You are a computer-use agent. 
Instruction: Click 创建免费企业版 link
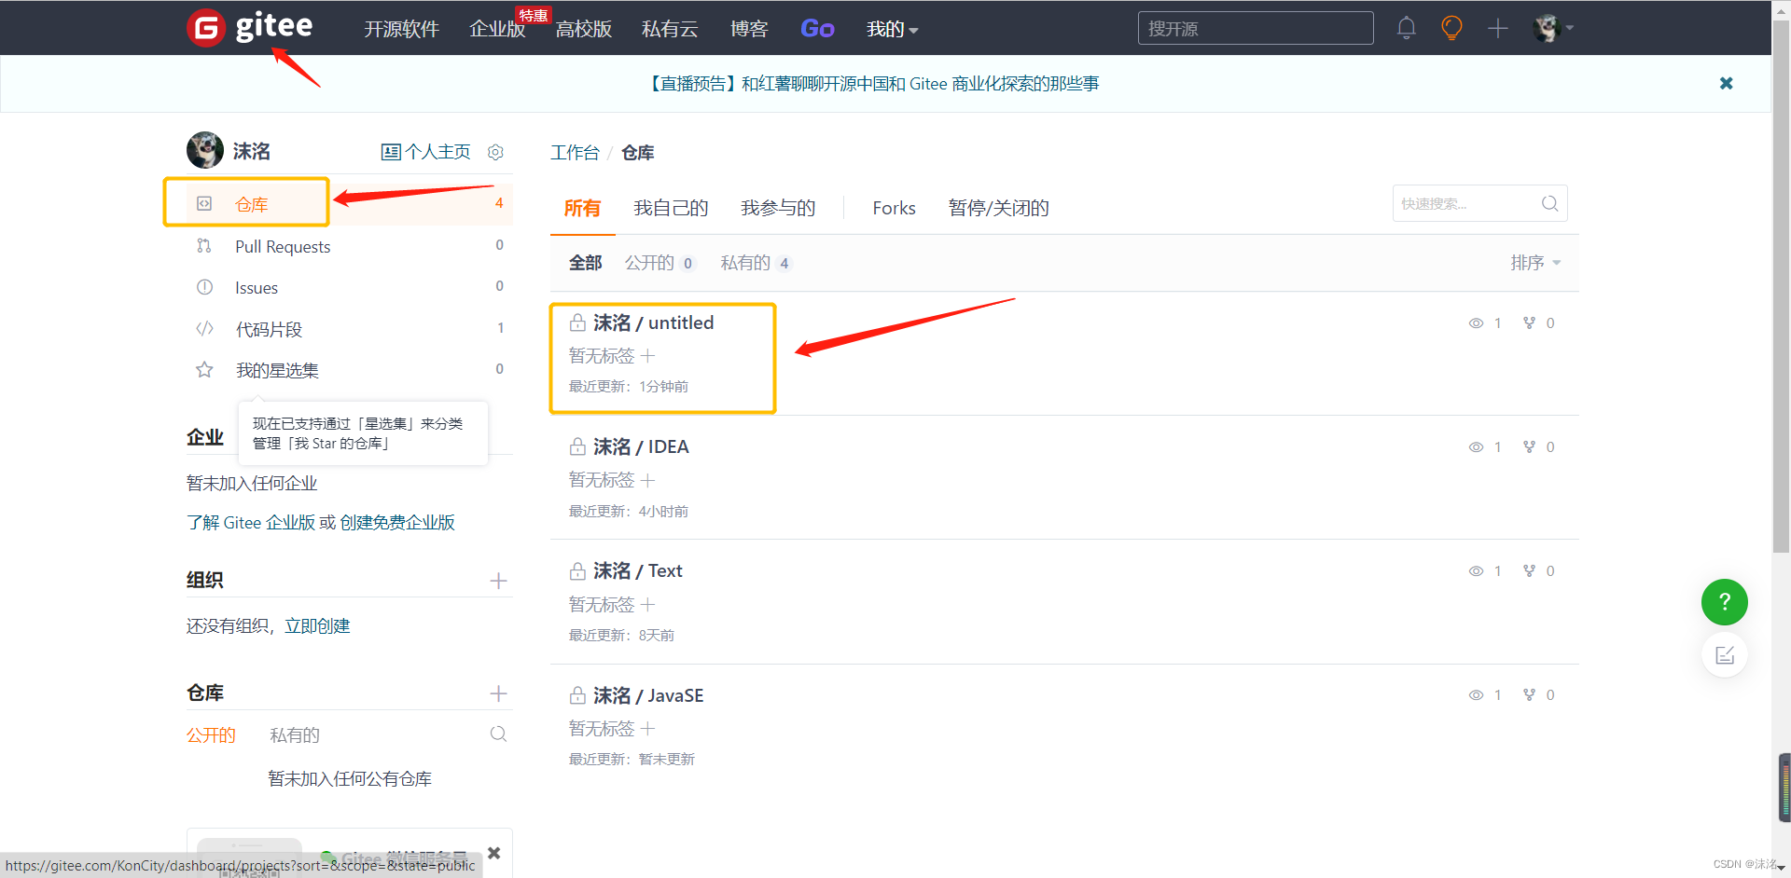[397, 523]
